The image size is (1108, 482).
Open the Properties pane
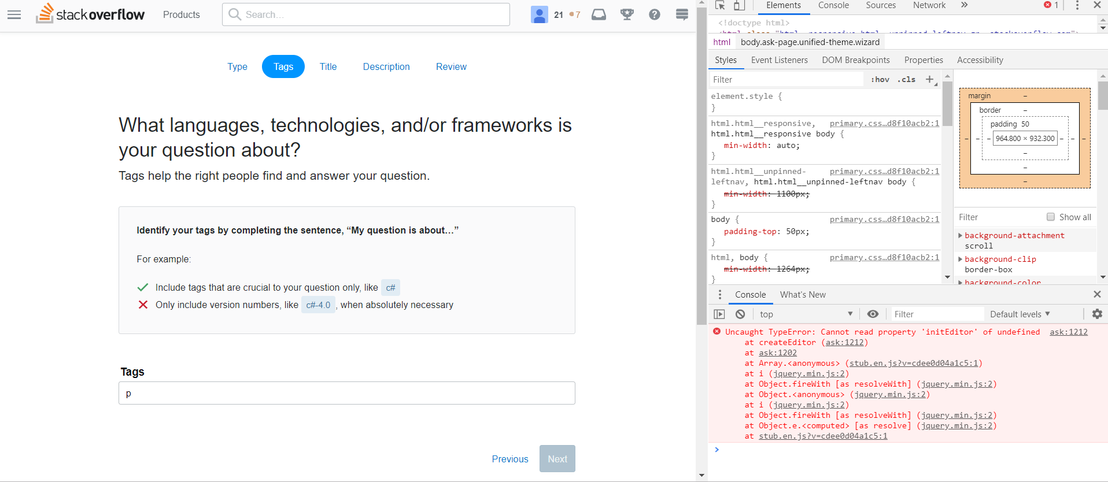924,60
